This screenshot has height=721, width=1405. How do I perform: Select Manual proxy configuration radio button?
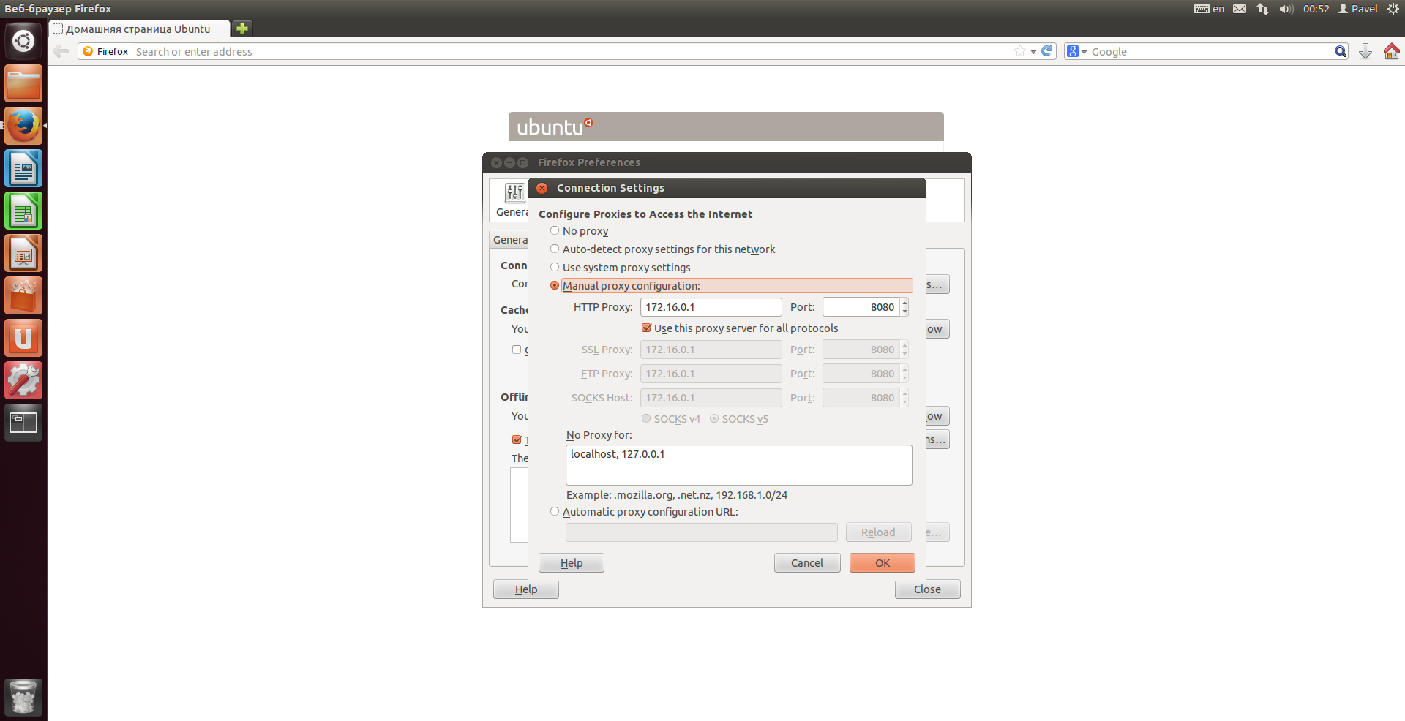[555, 286]
